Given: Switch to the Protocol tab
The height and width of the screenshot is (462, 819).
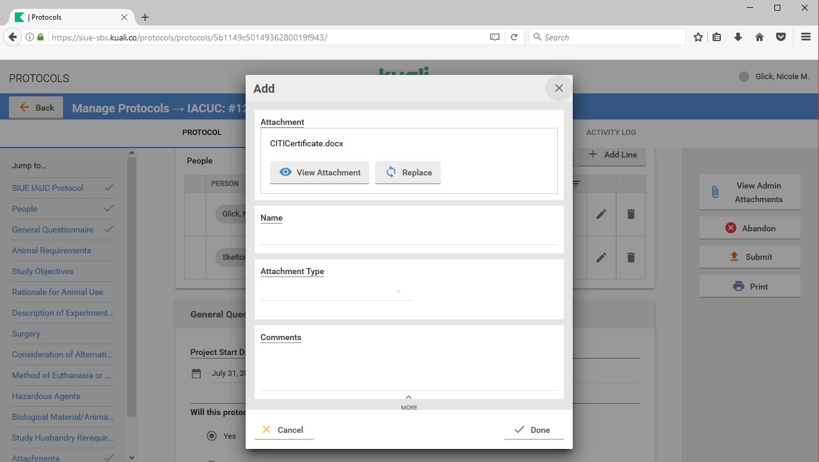Looking at the screenshot, I should [x=202, y=133].
